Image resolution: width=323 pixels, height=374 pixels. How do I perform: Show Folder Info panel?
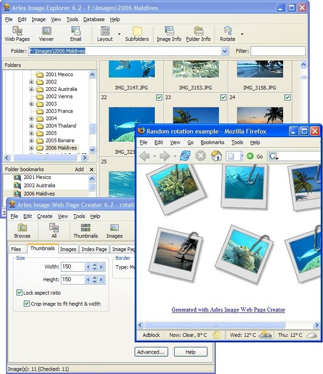click(x=198, y=34)
